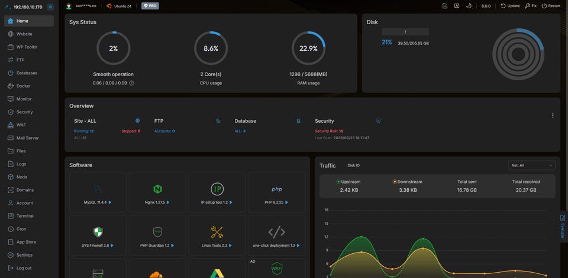Click the Restart button
This screenshot has height=278, width=568.
pyautogui.click(x=551, y=6)
